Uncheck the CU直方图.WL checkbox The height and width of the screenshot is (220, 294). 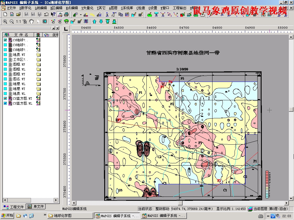tap(5, 103)
